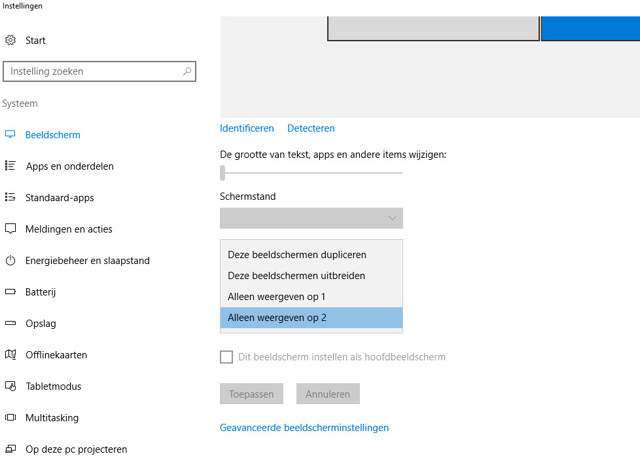Open Apps en onderdelen settings
Screen dimensions: 640x471
pyautogui.click(x=70, y=166)
